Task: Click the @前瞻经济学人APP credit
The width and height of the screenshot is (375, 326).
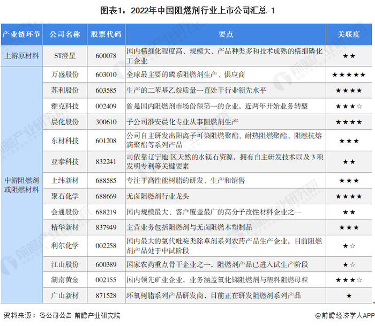Action: click(x=345, y=315)
